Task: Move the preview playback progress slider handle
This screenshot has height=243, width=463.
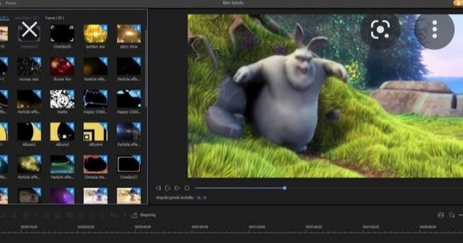Action: (x=285, y=188)
